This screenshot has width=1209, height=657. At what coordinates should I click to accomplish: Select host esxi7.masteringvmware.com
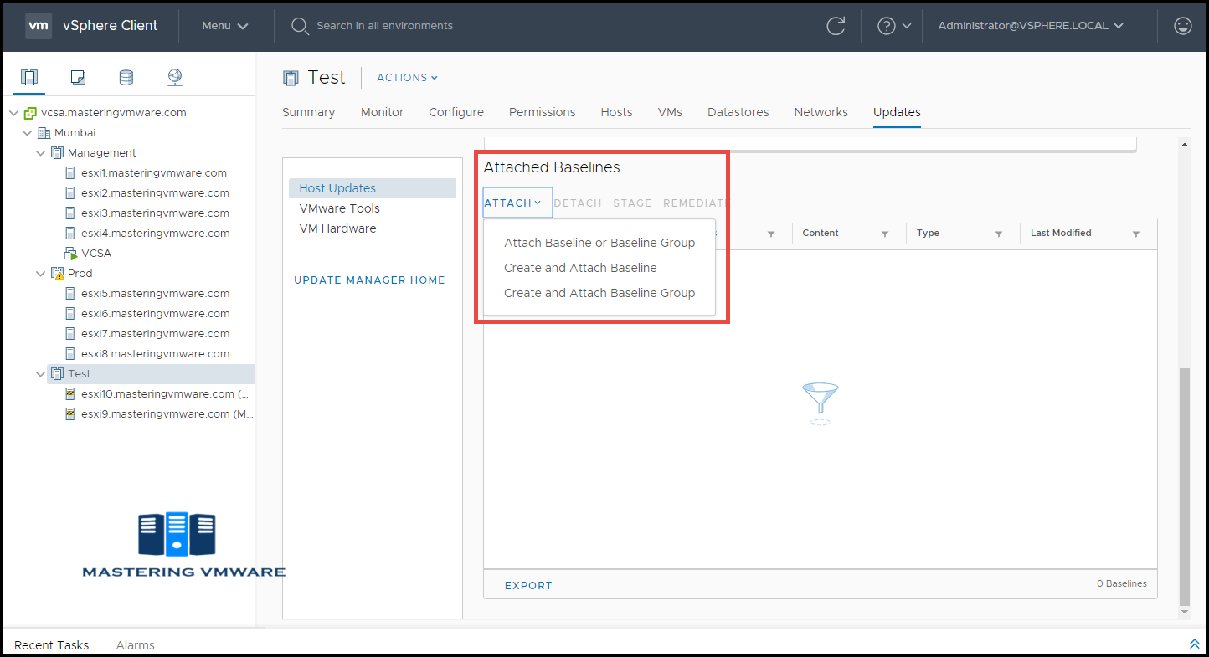155,334
